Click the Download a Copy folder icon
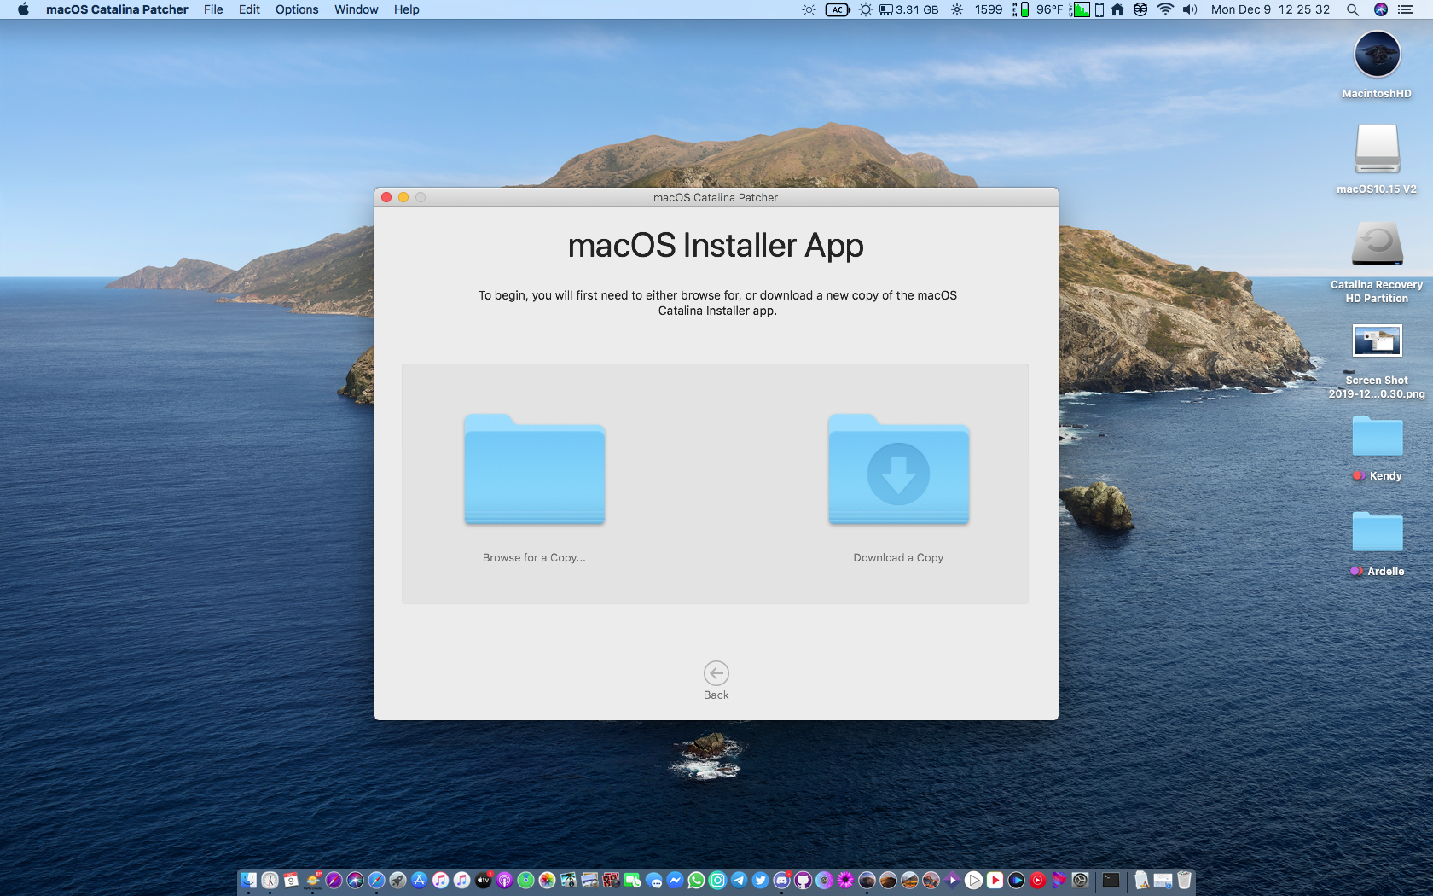1433x896 pixels. click(x=896, y=469)
